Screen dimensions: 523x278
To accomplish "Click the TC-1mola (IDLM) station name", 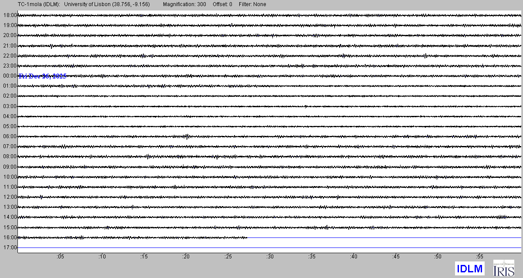I will (x=30, y=4).
